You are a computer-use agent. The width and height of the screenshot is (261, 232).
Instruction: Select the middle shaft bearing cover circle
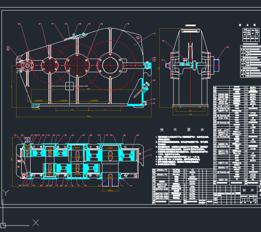77,65
